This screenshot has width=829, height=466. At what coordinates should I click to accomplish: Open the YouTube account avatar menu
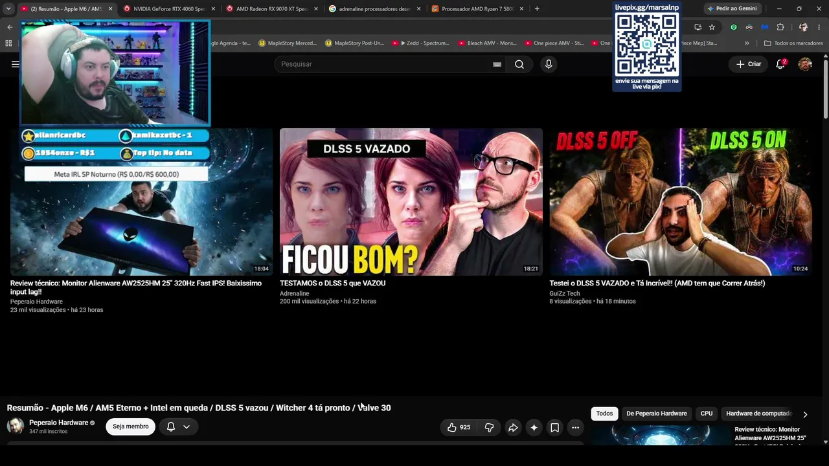coord(805,64)
